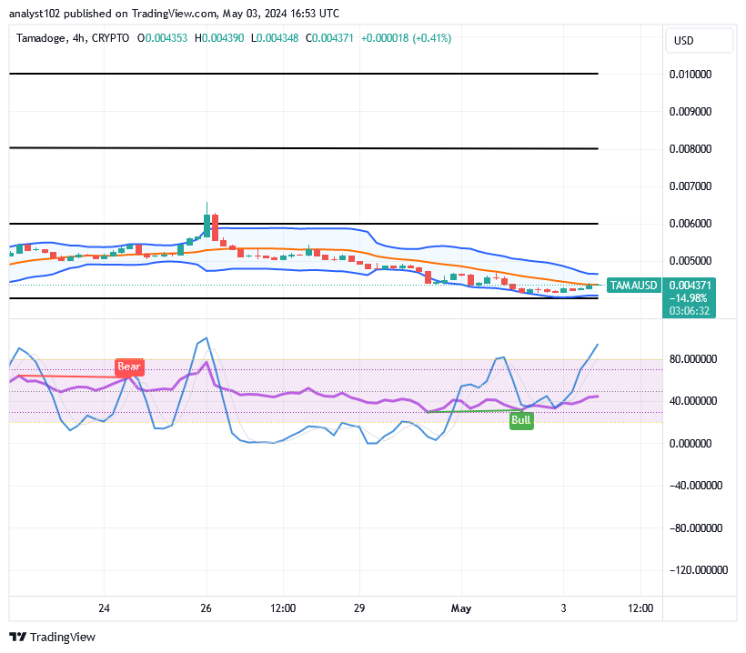Click the 0.005000 price axis label
This screenshot has width=746, height=653.
(x=691, y=261)
